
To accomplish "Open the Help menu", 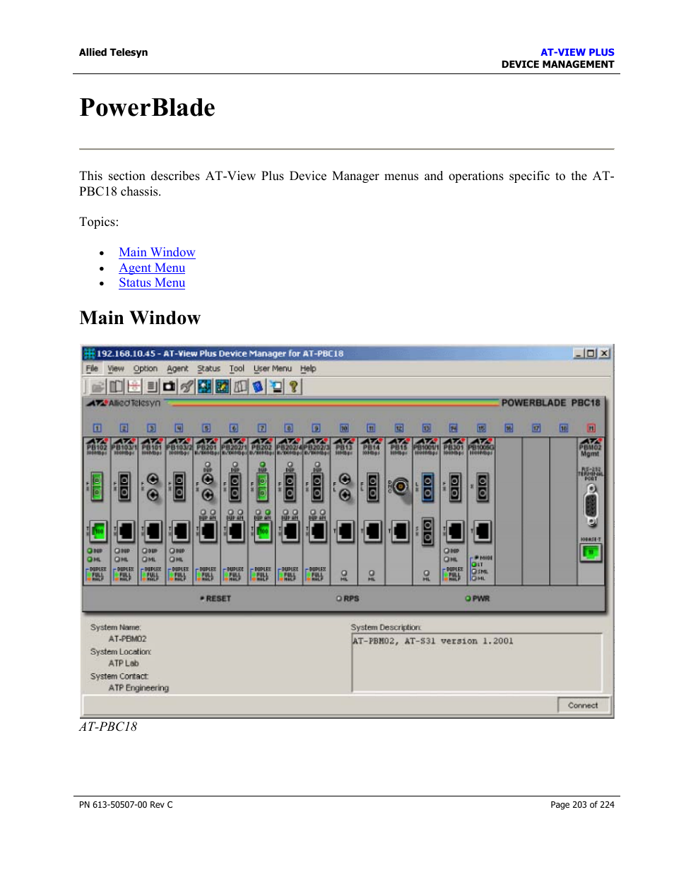I will click(x=308, y=369).
